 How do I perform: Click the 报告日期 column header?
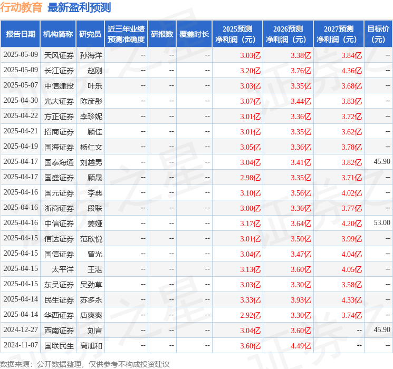click(x=20, y=34)
